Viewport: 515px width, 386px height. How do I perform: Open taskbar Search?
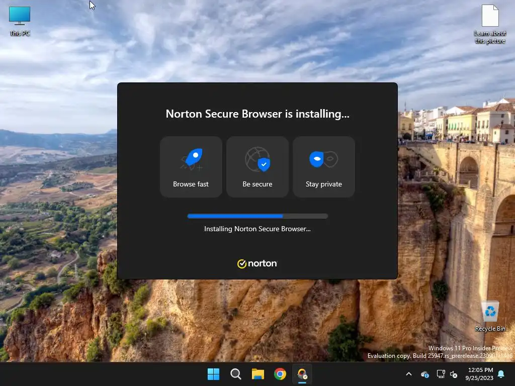(235, 374)
